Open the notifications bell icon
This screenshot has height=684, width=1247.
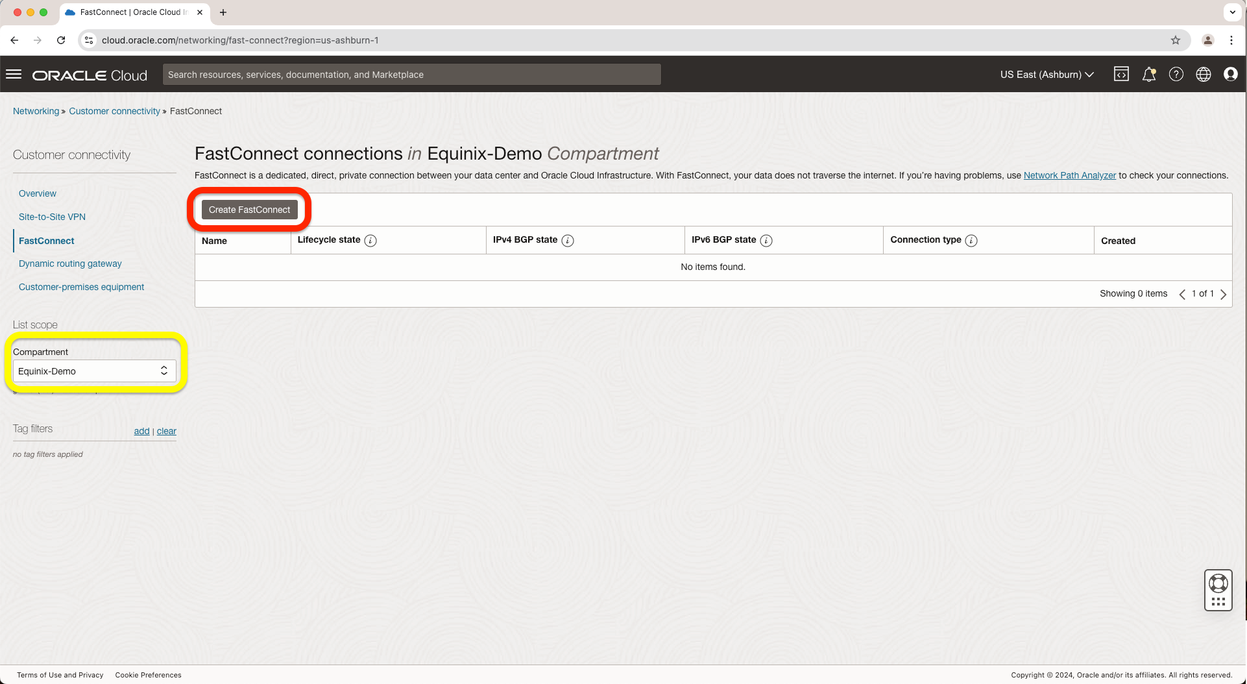(x=1148, y=75)
